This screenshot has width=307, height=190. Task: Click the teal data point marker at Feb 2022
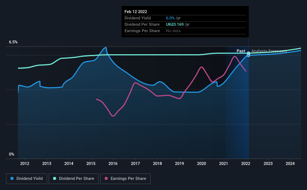(248, 53)
